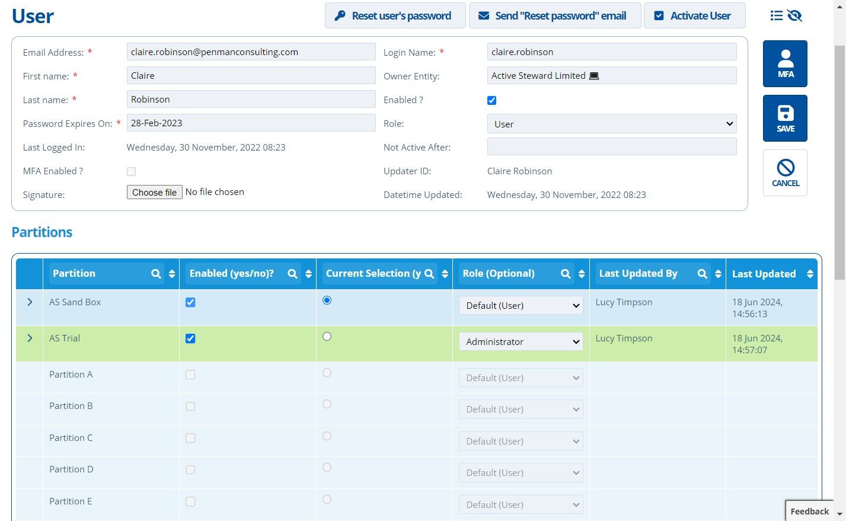Viewport: 846px width, 521px height.
Task: Search the Partition column
Action: pos(156,274)
